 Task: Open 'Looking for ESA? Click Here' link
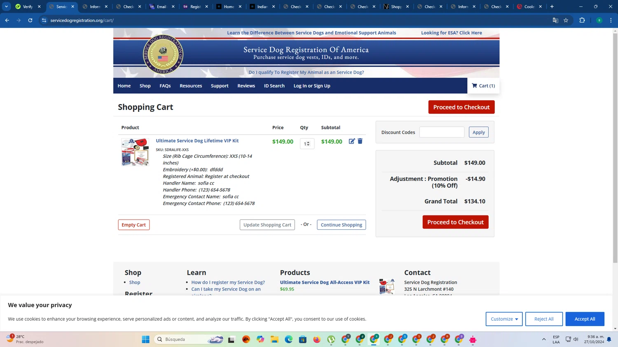click(451, 33)
